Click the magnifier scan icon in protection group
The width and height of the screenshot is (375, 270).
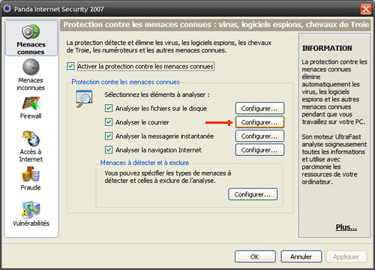pyautogui.click(x=84, y=99)
